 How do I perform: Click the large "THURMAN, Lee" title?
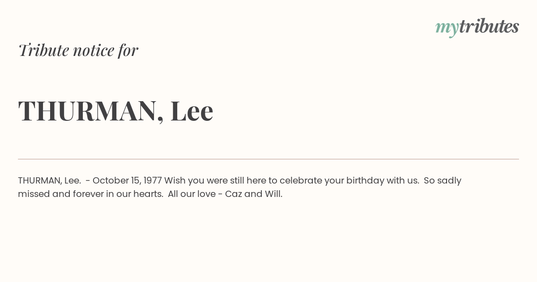115,111
